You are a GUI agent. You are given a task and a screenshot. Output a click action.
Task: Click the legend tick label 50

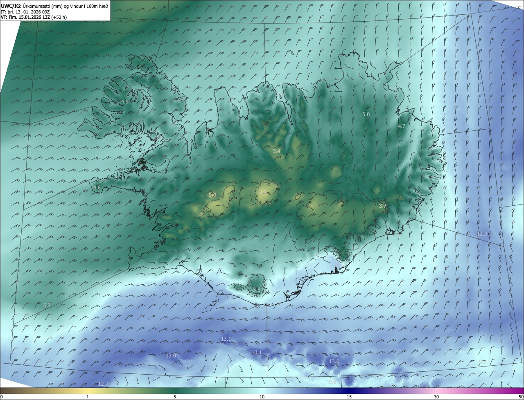[x=521, y=397]
